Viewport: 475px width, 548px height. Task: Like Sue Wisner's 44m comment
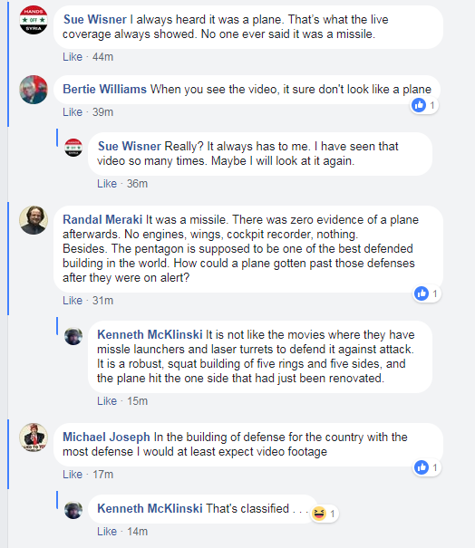click(x=73, y=57)
